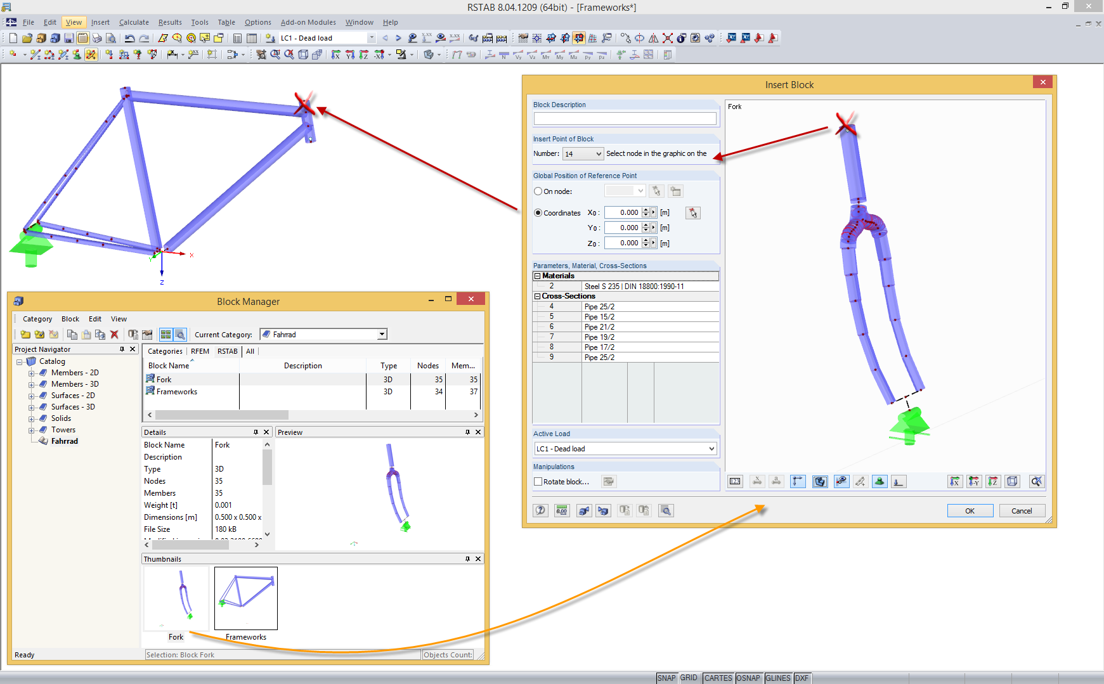Expand the Towers tree node
The image size is (1104, 684).
click(31, 430)
